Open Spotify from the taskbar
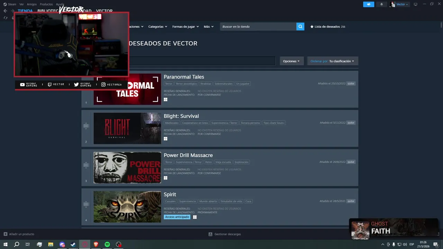Image resolution: width=443 pixels, height=249 pixels. (107, 245)
